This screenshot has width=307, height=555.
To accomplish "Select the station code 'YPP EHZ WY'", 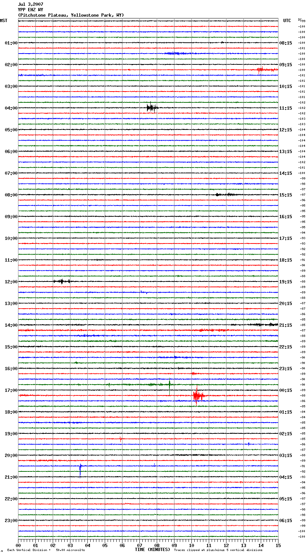I will pos(30,10).
